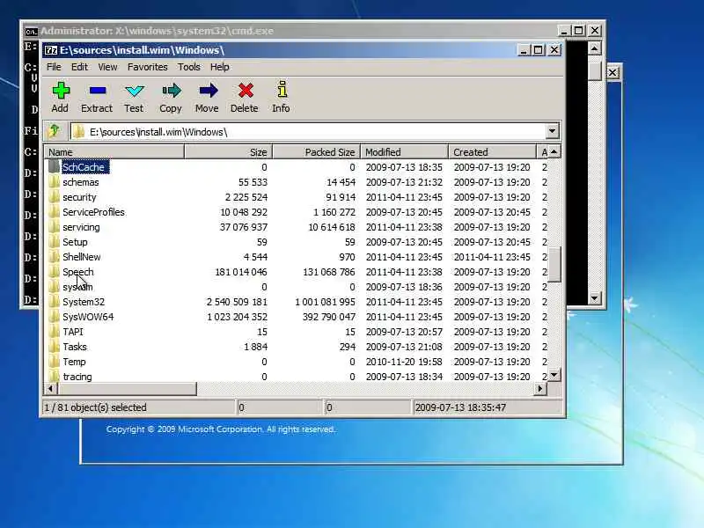This screenshot has height=528, width=704.
Task: Click status bar '1 / 81 object(s) selected'
Action: 96,407
